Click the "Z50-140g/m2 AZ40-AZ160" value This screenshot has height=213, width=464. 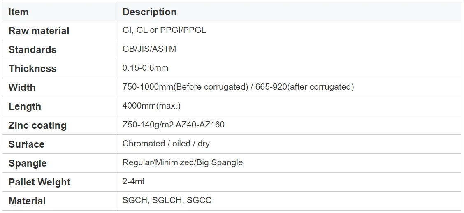(174, 125)
